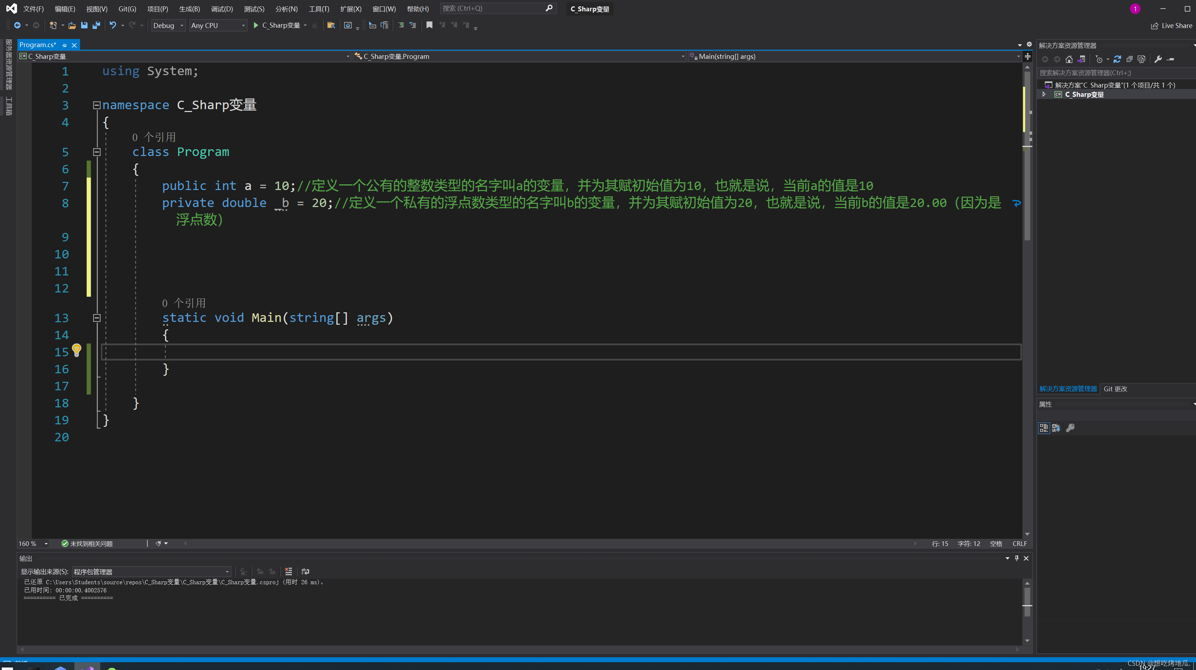Open the Git(G) menu
Screen dimensions: 1196x670
pos(127,9)
